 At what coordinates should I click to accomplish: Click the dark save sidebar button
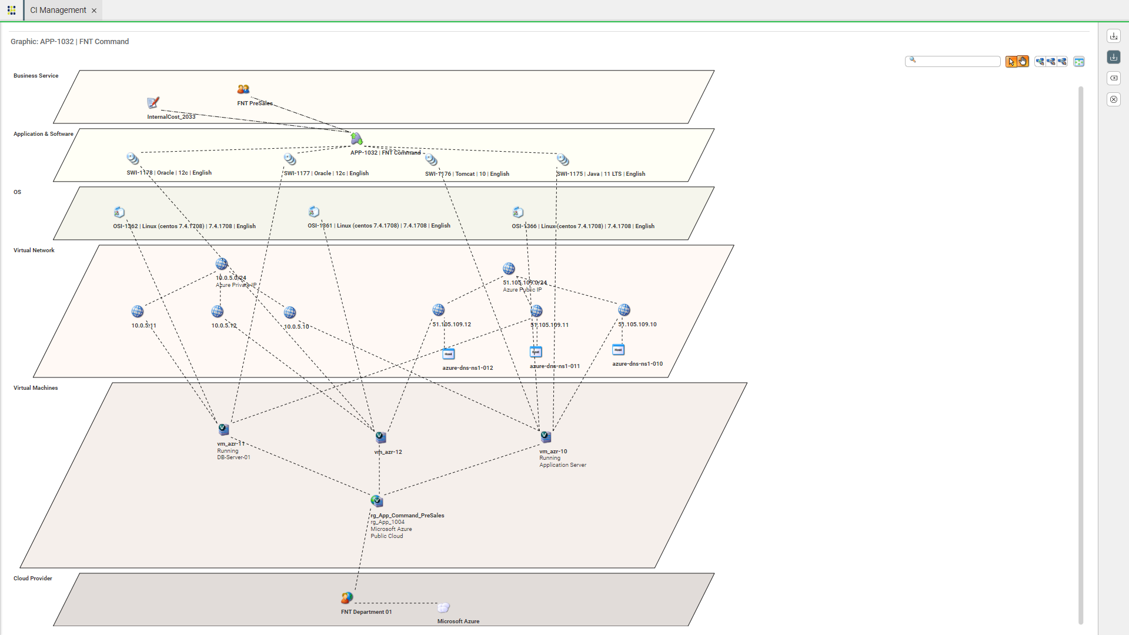coord(1114,57)
